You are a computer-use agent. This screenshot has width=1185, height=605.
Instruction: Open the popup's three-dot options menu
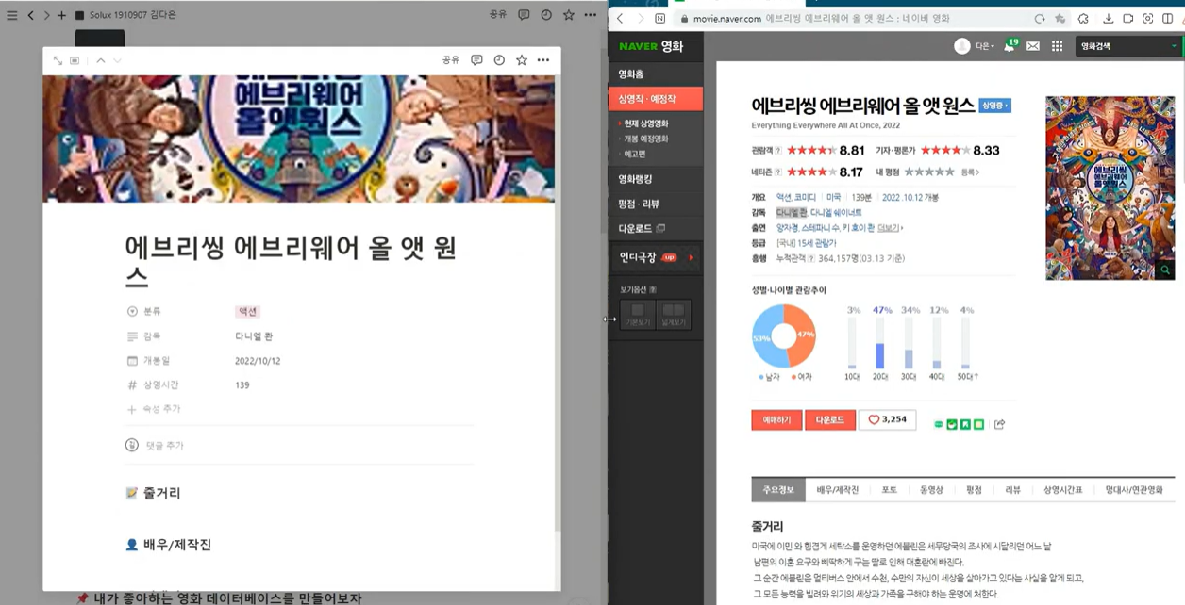[543, 60]
